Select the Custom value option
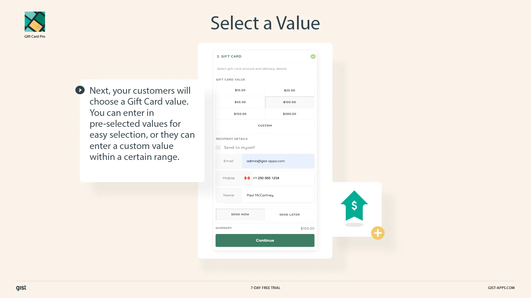Viewport: 531px width, 298px height. [265, 126]
